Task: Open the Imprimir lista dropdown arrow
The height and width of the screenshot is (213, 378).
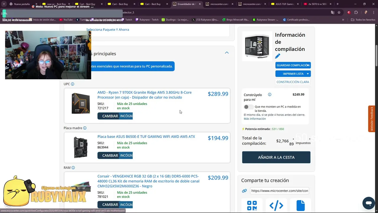Action: tap(308, 74)
